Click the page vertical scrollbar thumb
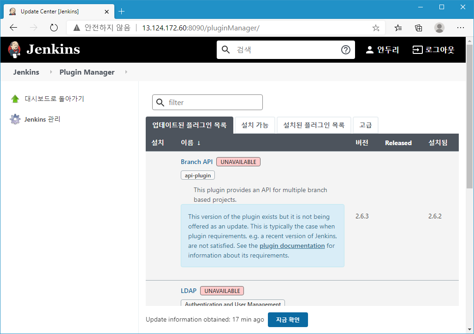This screenshot has height=334, width=474. coord(469,116)
